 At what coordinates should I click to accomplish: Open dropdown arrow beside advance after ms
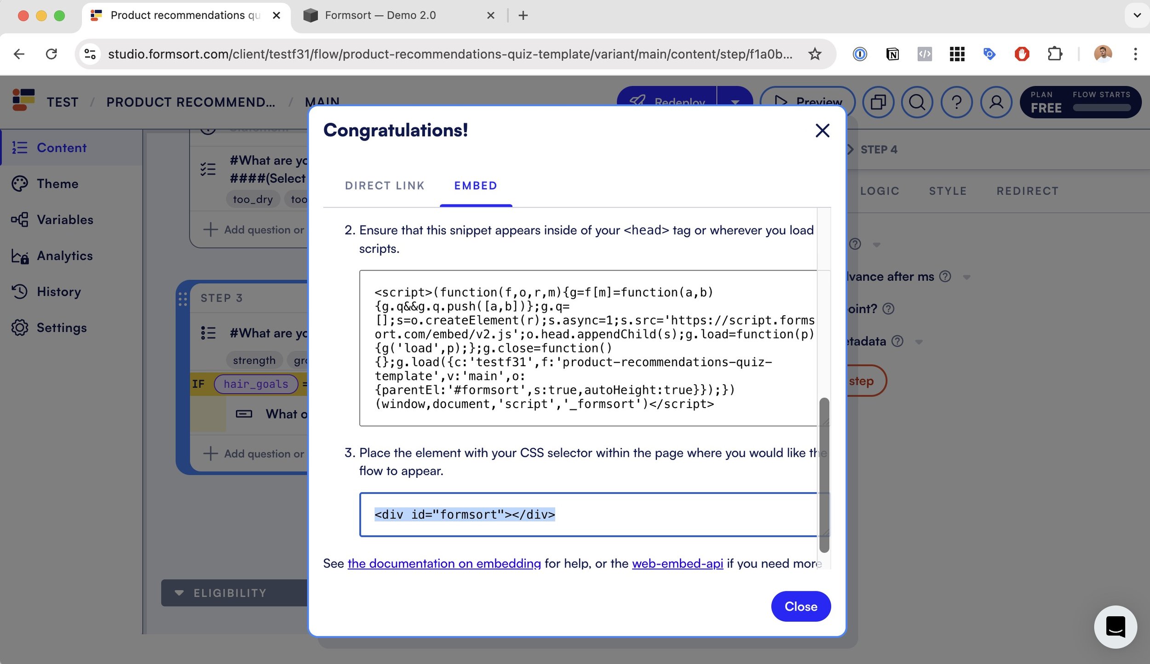click(x=966, y=277)
